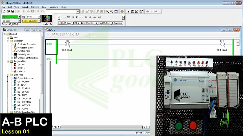Open Processor Status
The image size is (243, 136).
(x=25, y=47)
